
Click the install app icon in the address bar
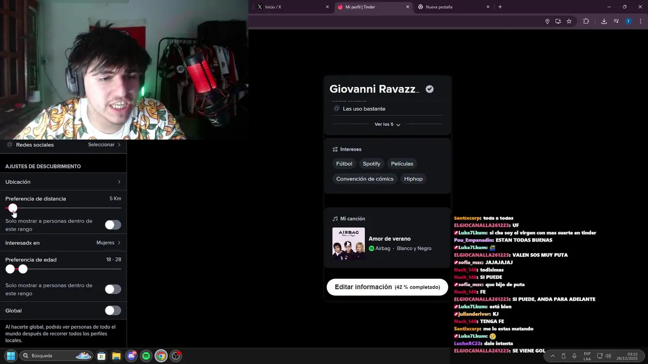pyautogui.click(x=558, y=21)
